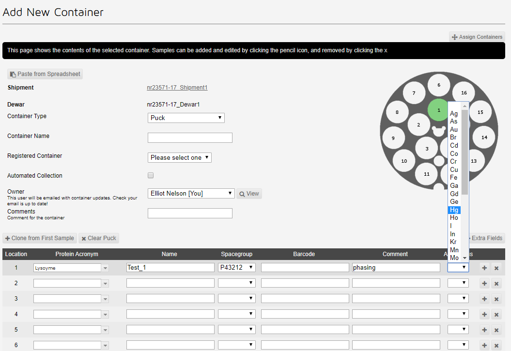Select puck position 7
Screen dimensions: 511x351
pos(414,93)
